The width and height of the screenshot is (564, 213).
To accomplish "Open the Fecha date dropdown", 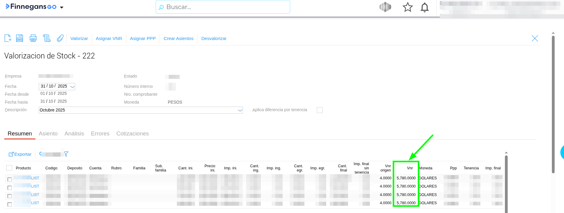I will (72, 87).
